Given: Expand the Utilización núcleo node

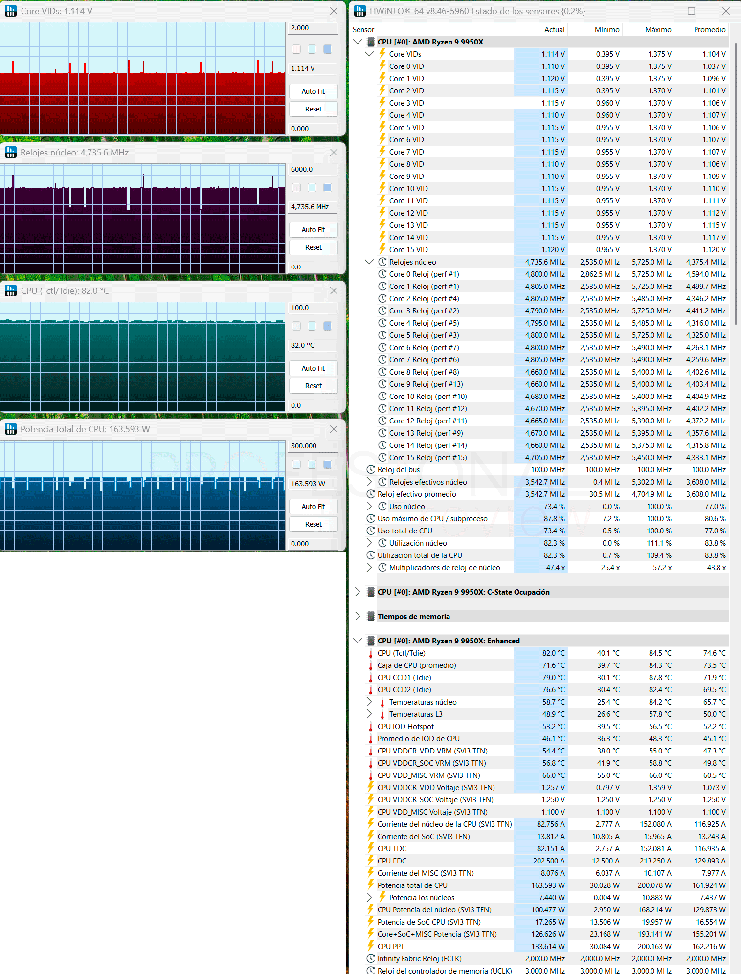Looking at the screenshot, I should [x=369, y=543].
